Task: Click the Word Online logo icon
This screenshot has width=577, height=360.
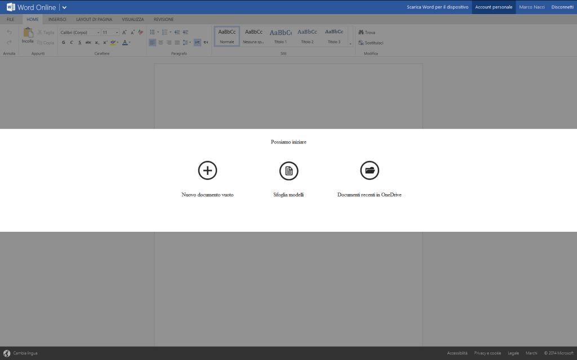Action: point(11,7)
